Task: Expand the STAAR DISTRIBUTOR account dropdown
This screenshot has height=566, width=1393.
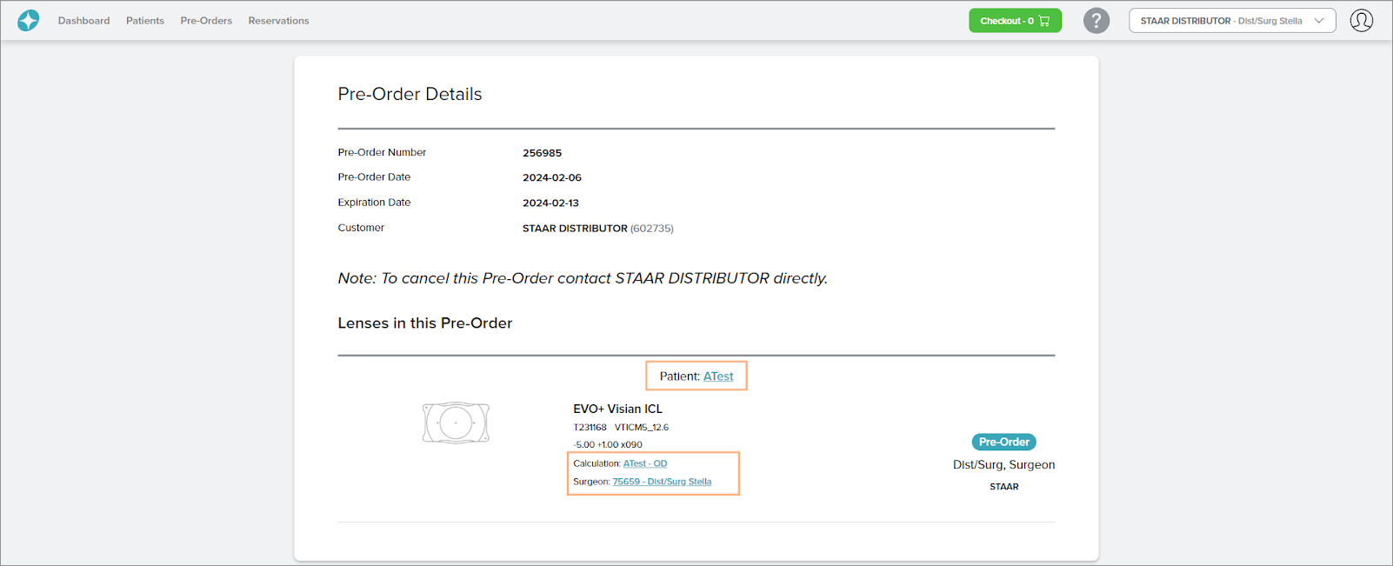Action: point(1230,21)
